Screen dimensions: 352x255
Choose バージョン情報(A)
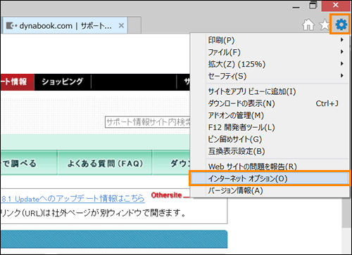[x=276, y=190]
